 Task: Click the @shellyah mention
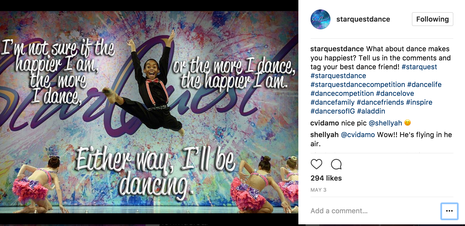[385, 123]
